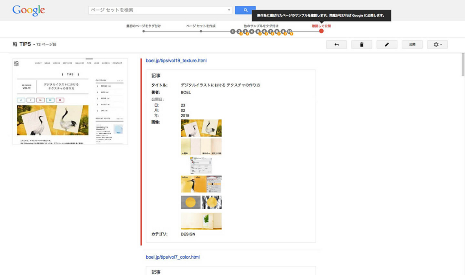Open the settings gear dropdown
This screenshot has width=465, height=275.
437,44
